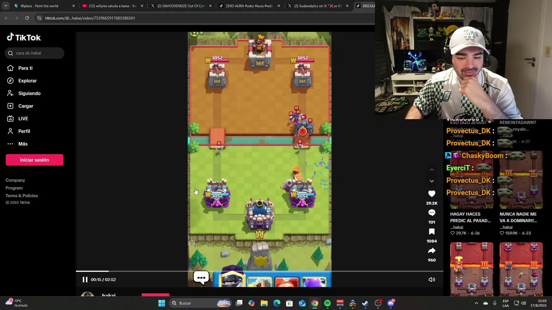
Task: Open the microphone tray icon
Action: tap(495, 303)
